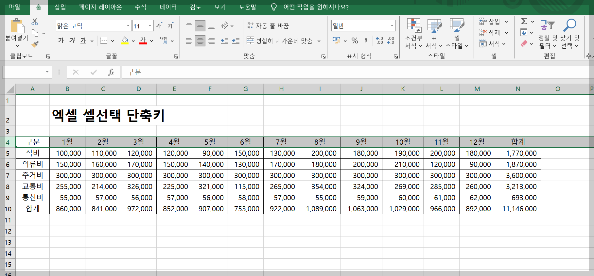Open the number format dialog launcher

click(396, 57)
